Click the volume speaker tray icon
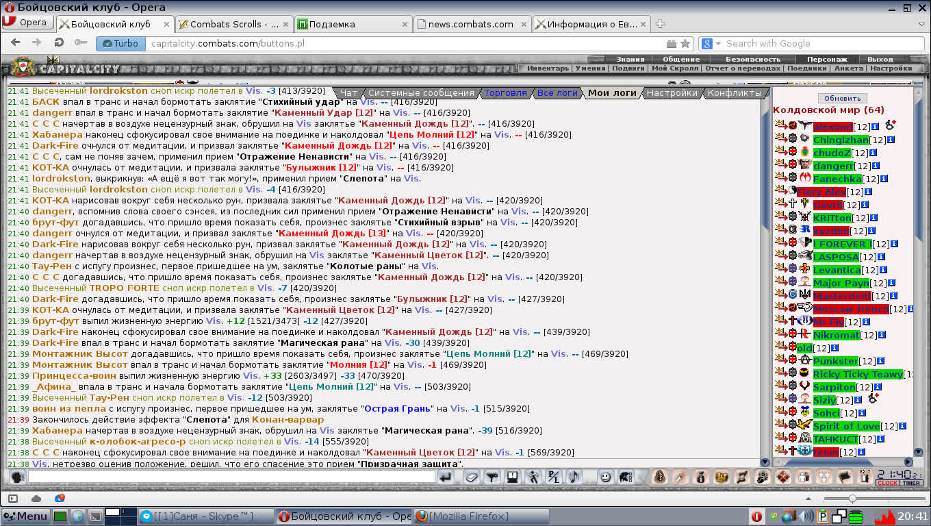 [806, 516]
